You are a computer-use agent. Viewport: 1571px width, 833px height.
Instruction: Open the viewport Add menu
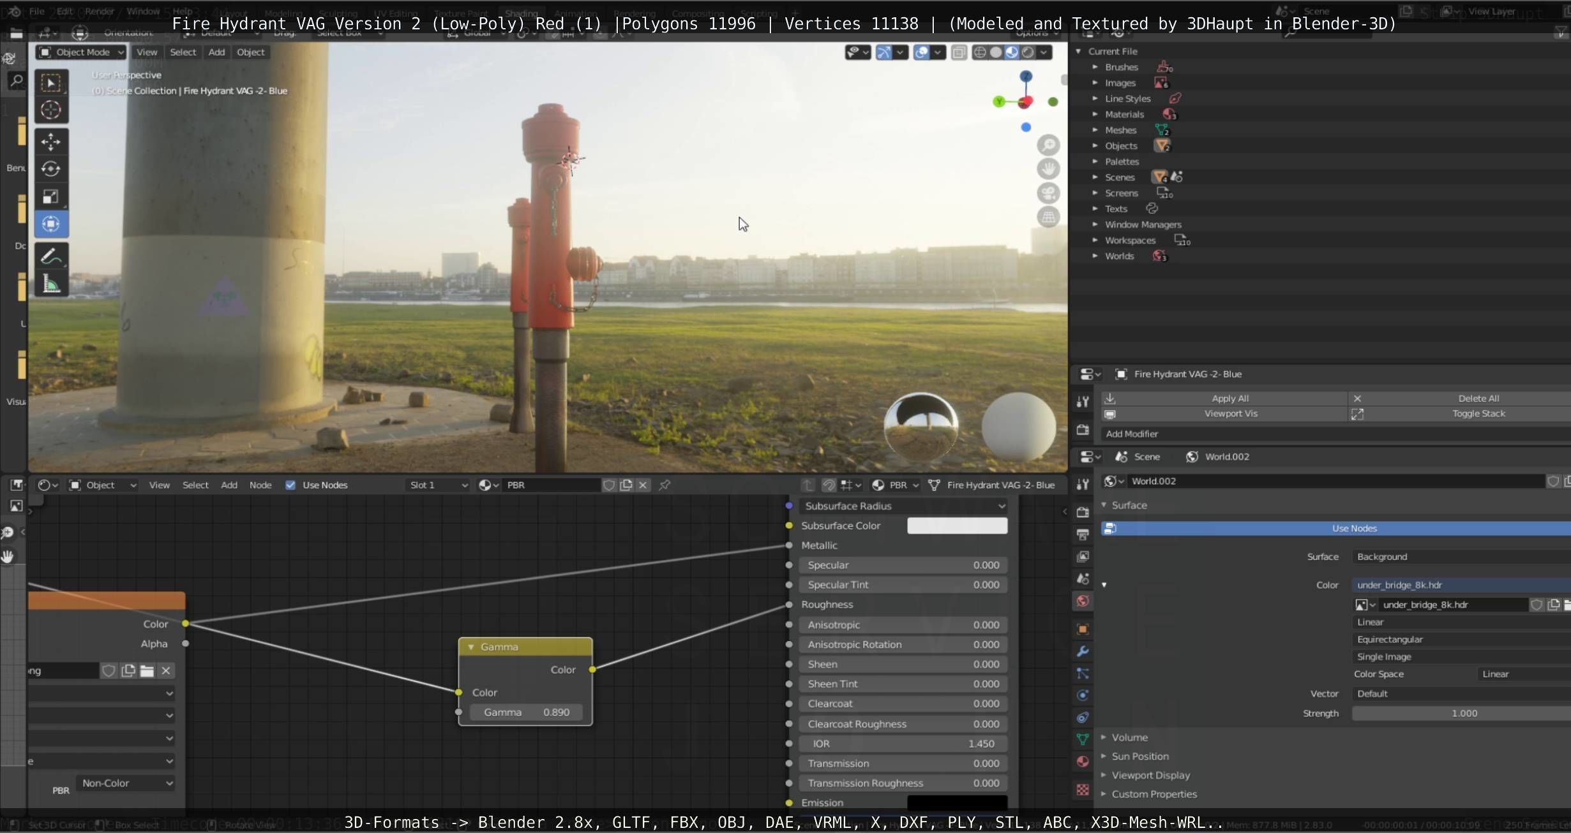[216, 52]
